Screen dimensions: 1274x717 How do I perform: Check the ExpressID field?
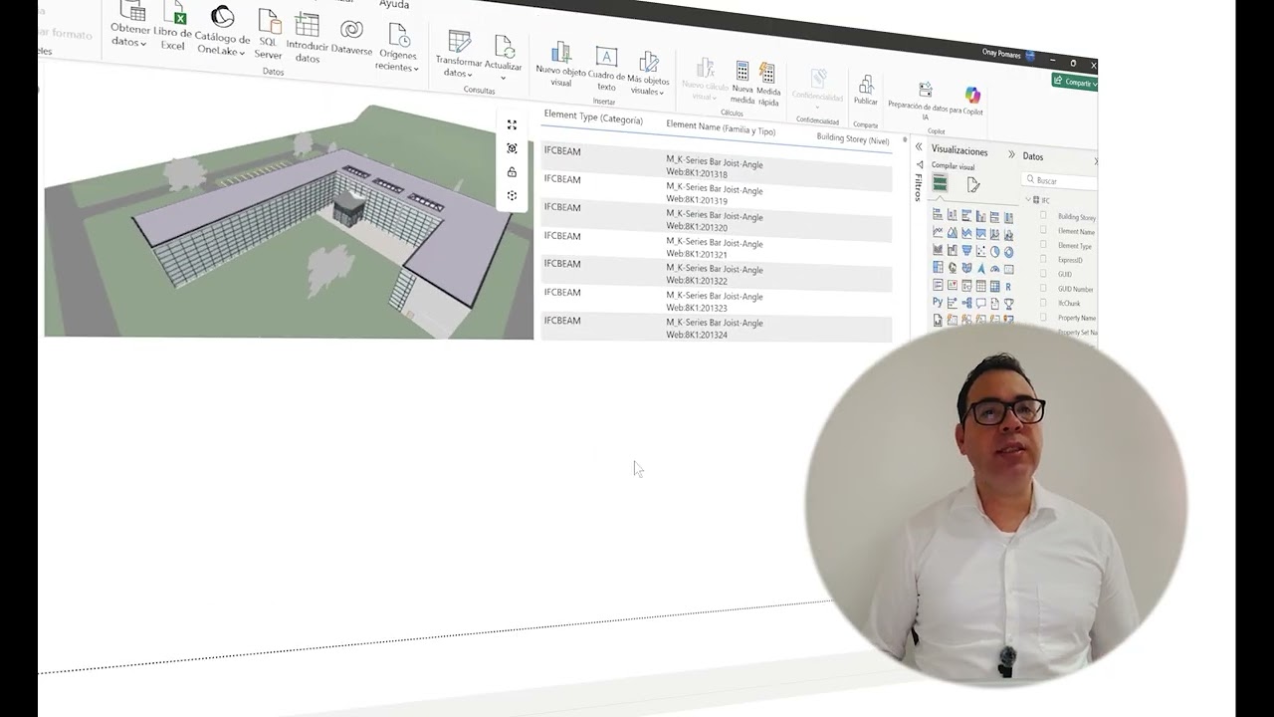point(1043,259)
